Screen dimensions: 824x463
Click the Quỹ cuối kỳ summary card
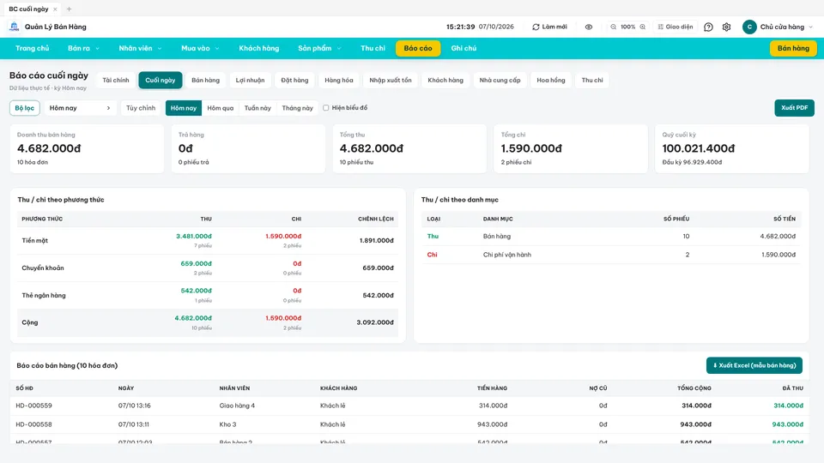coord(731,148)
